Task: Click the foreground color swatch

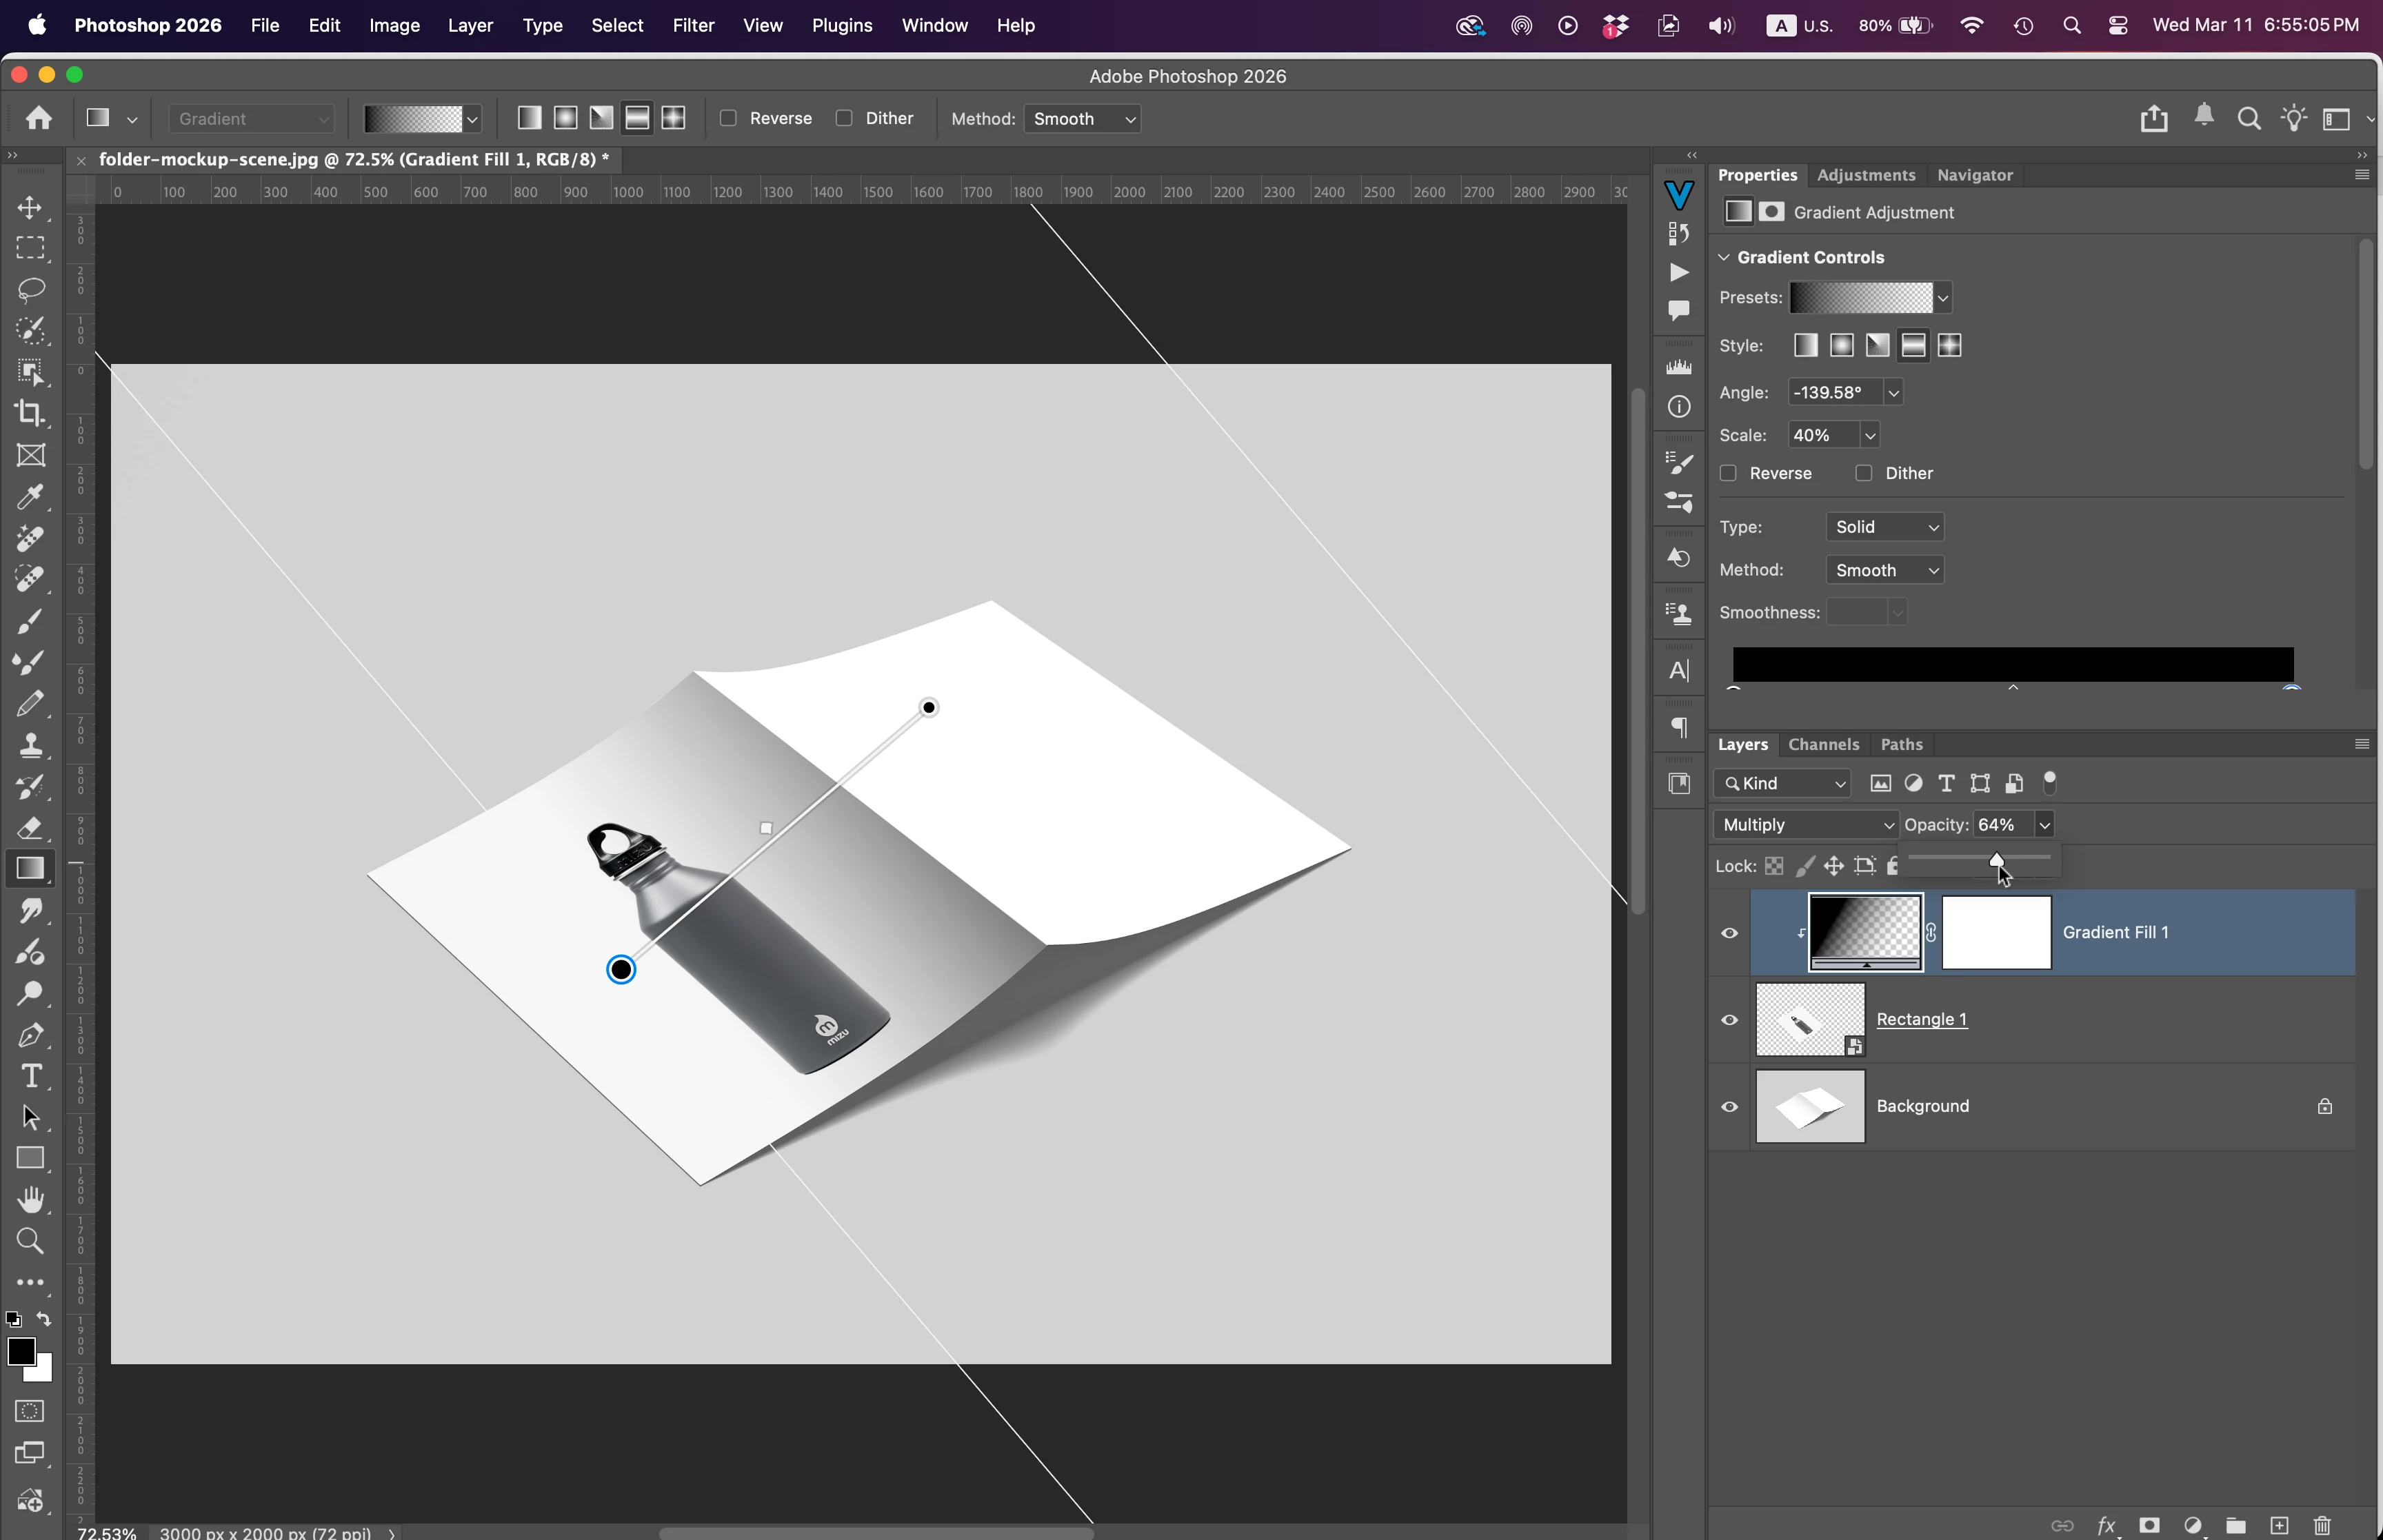Action: coord(21,1351)
